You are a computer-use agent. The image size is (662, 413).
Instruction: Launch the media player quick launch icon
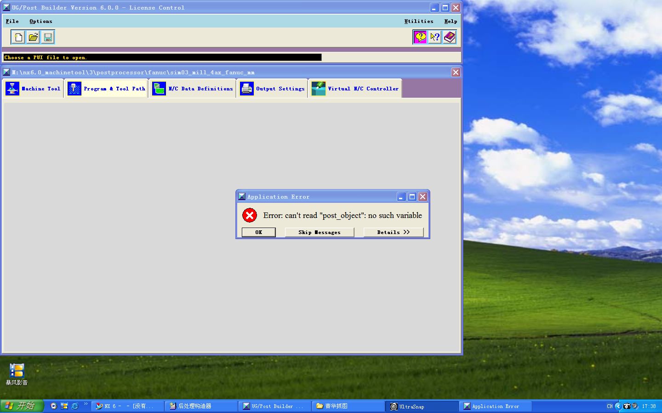pos(54,406)
